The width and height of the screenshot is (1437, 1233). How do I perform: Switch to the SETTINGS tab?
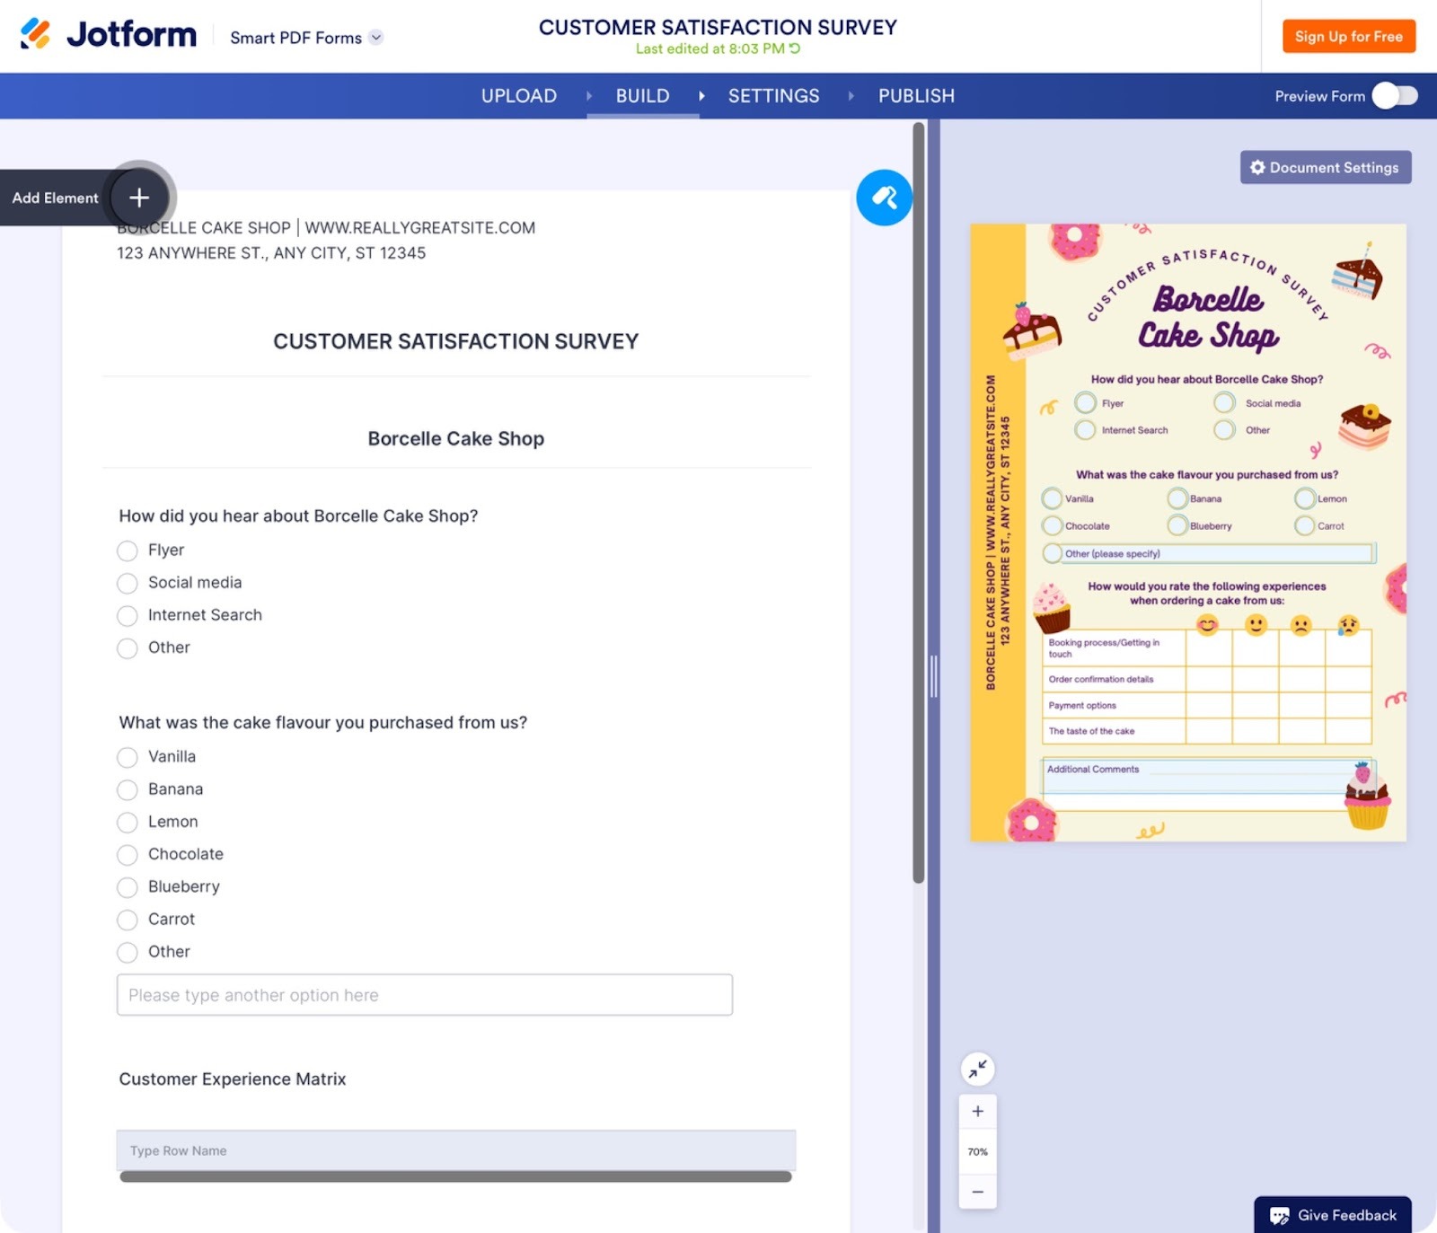[773, 95]
